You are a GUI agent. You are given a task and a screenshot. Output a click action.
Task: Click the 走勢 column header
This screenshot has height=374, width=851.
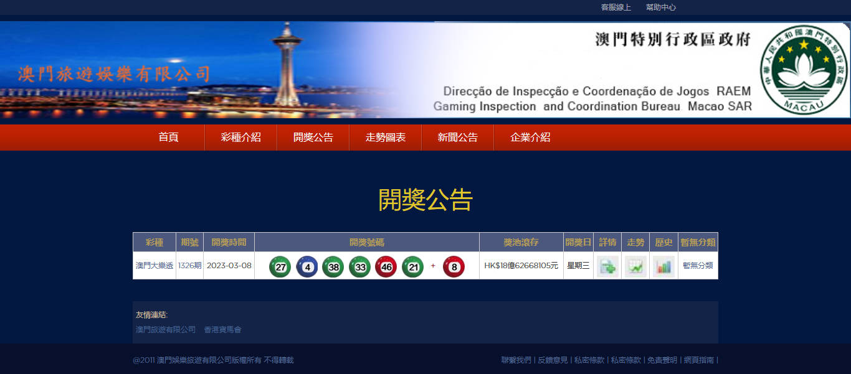click(635, 242)
